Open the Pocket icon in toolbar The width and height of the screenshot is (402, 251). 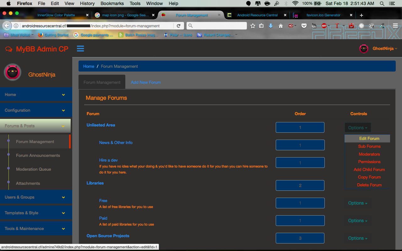tap(304, 26)
